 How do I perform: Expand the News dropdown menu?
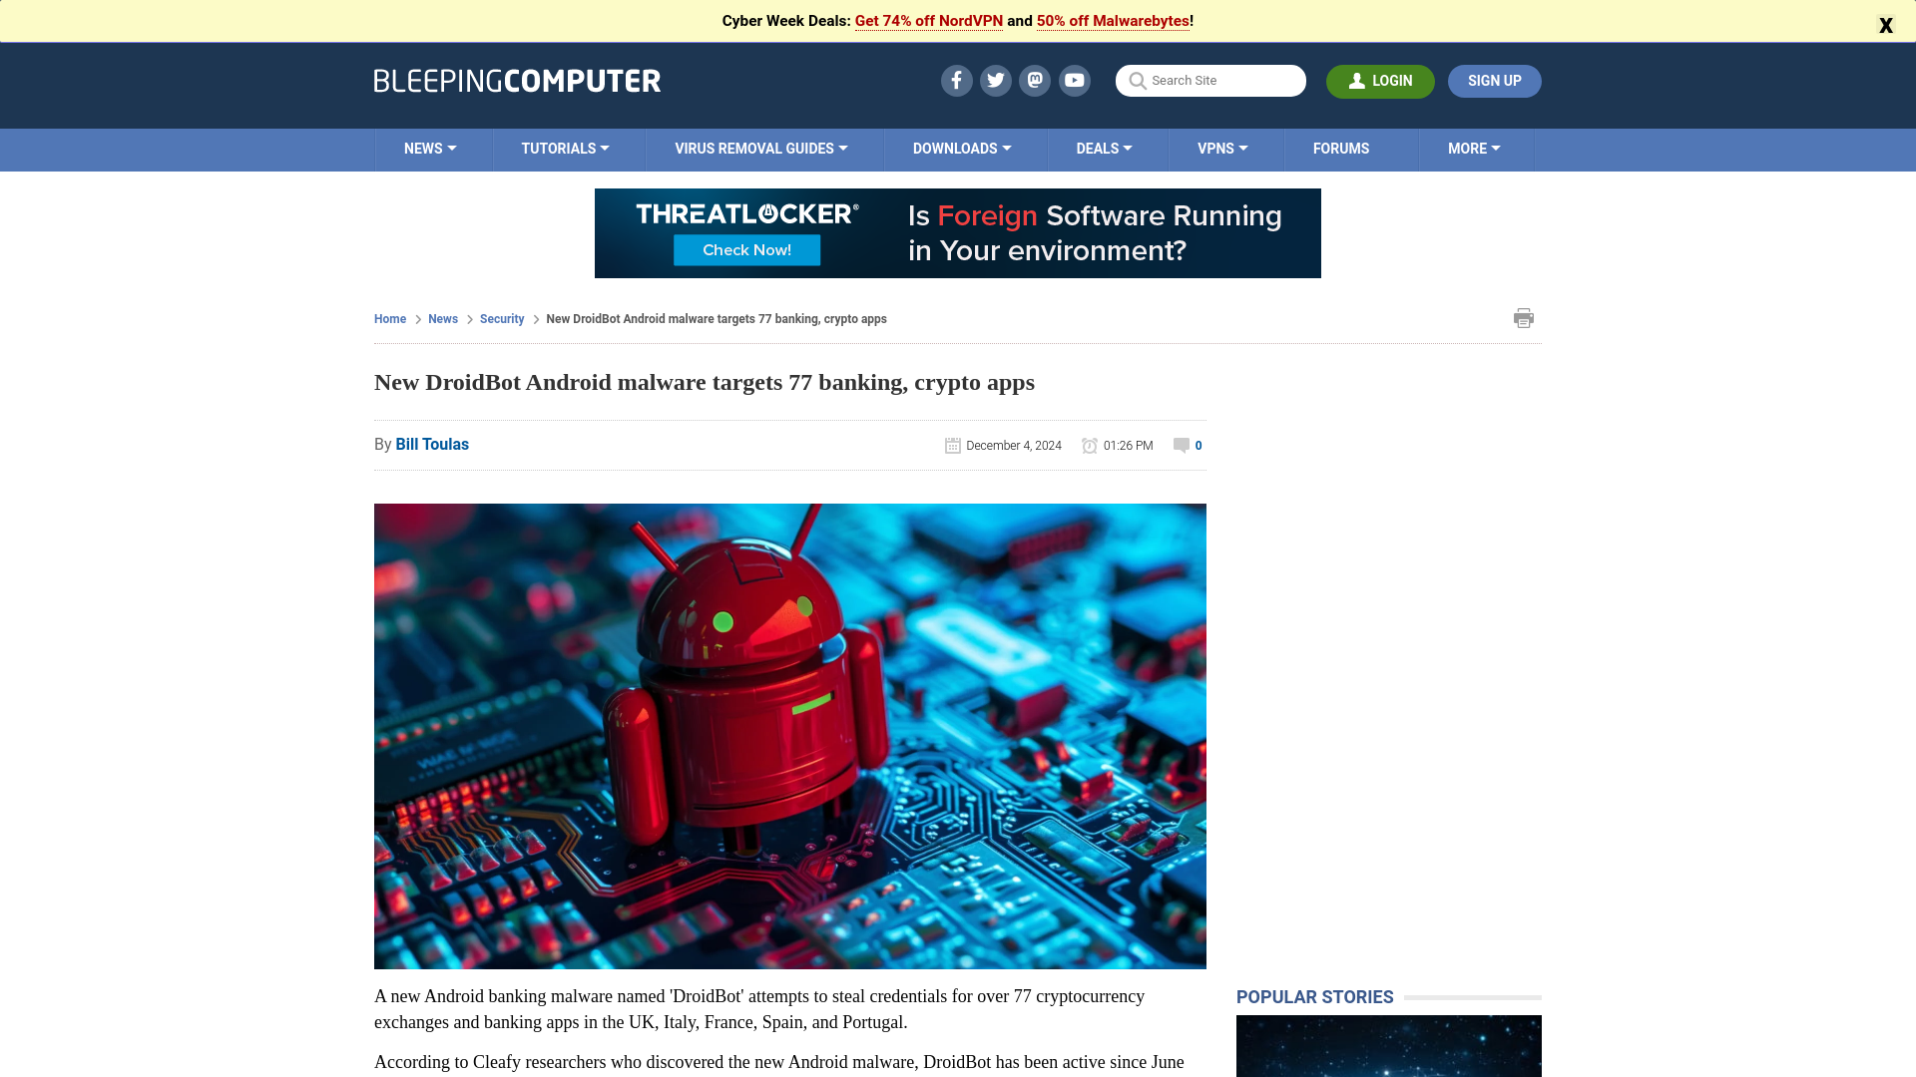coord(430,149)
